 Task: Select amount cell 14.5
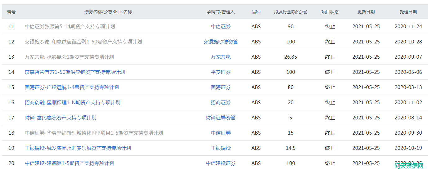coord(291,148)
